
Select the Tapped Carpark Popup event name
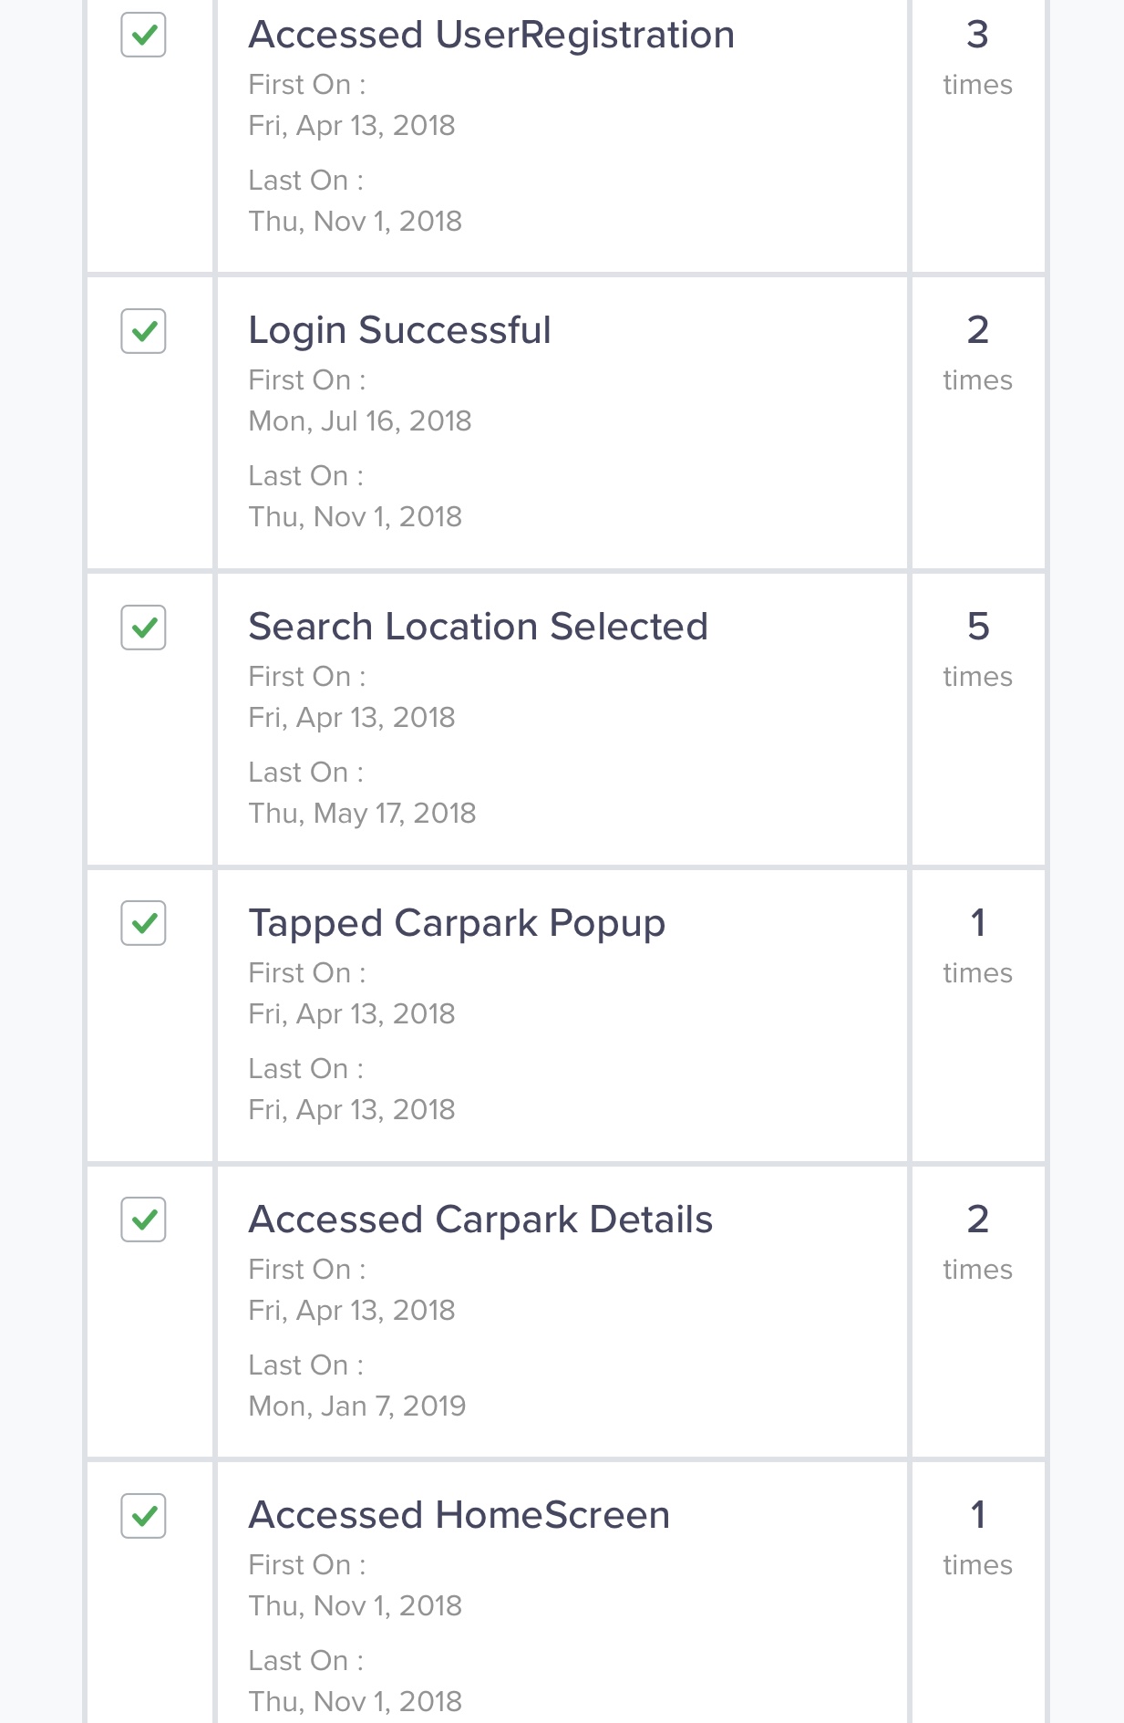pyautogui.click(x=457, y=924)
